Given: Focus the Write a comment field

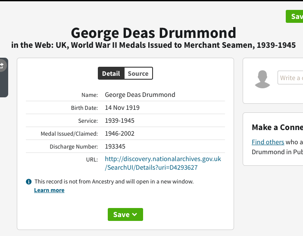Looking at the screenshot, I should 290,78.
